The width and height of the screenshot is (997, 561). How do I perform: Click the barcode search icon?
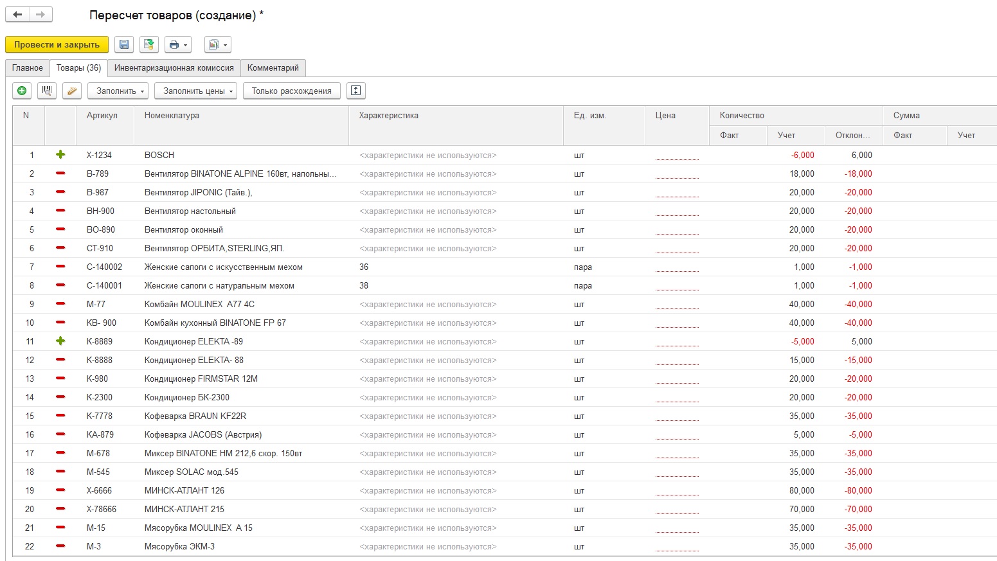coord(47,91)
